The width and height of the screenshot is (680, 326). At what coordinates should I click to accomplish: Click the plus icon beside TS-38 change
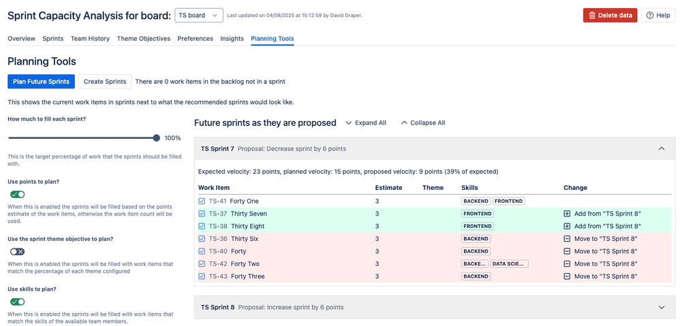coord(567,226)
